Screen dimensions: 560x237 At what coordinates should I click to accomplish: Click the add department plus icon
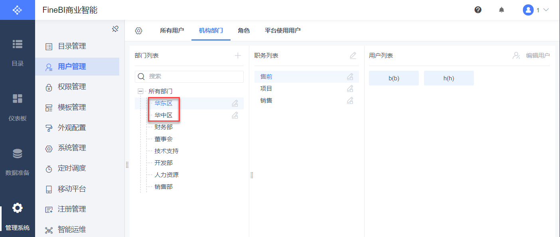point(238,56)
